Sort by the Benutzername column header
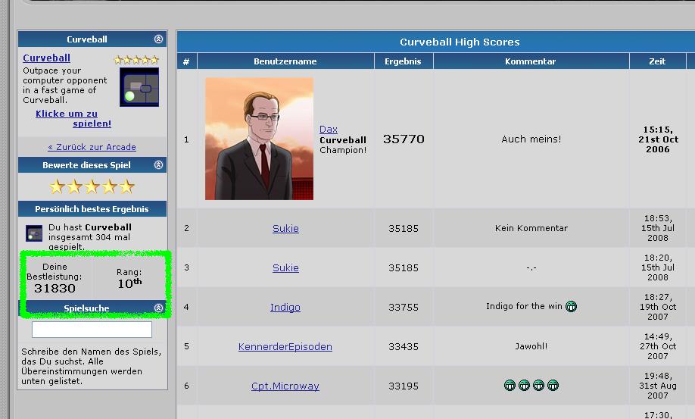Image resolution: width=695 pixels, height=419 pixels. coord(285,61)
